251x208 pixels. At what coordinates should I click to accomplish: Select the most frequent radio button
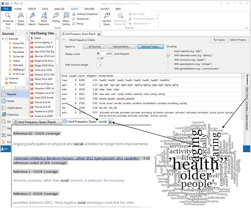[x=98, y=53]
